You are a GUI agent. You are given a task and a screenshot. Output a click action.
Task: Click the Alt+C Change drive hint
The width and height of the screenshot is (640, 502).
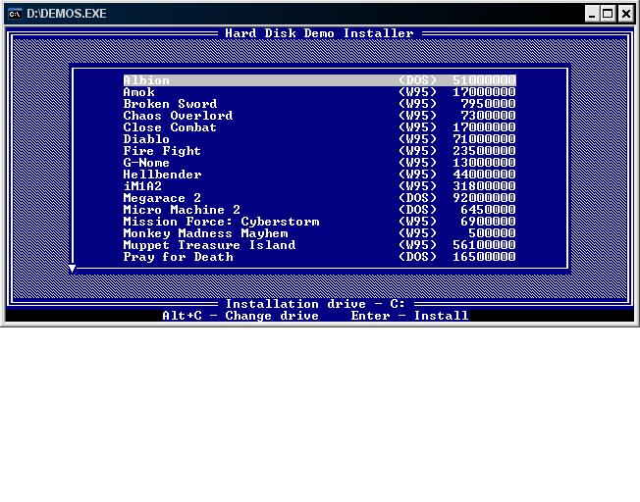pos(240,316)
